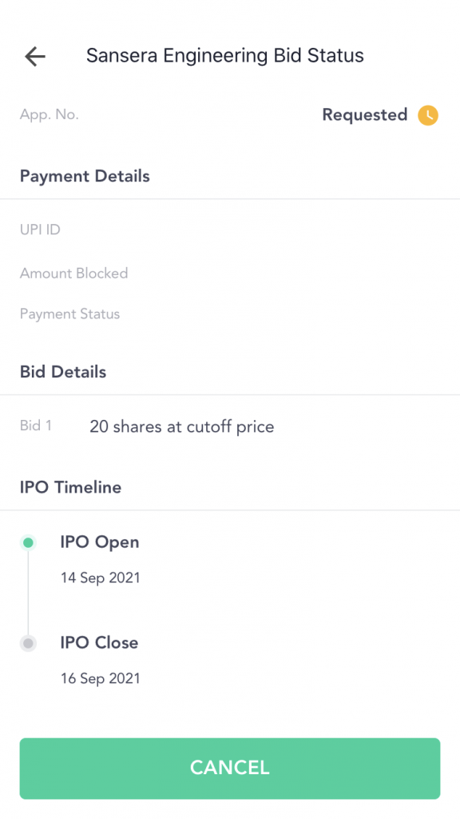Click the 14 Sep 2021 date

pyautogui.click(x=100, y=578)
